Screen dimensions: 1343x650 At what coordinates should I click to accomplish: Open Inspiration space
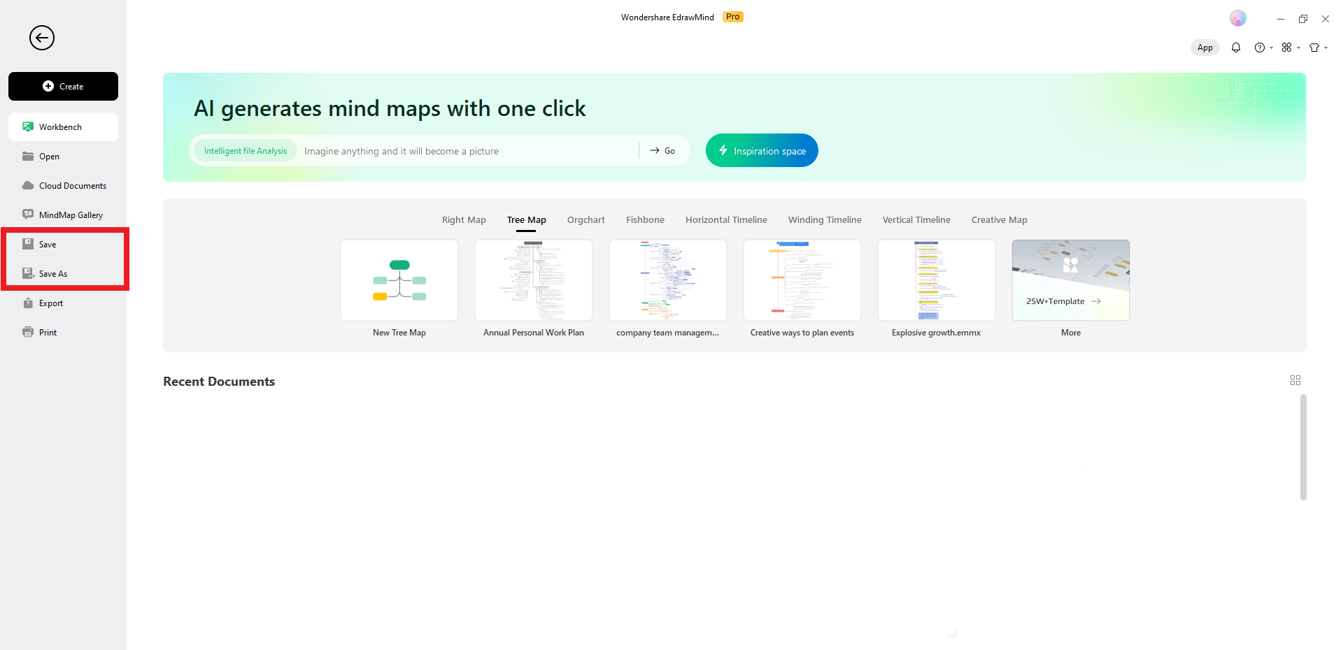tap(762, 150)
